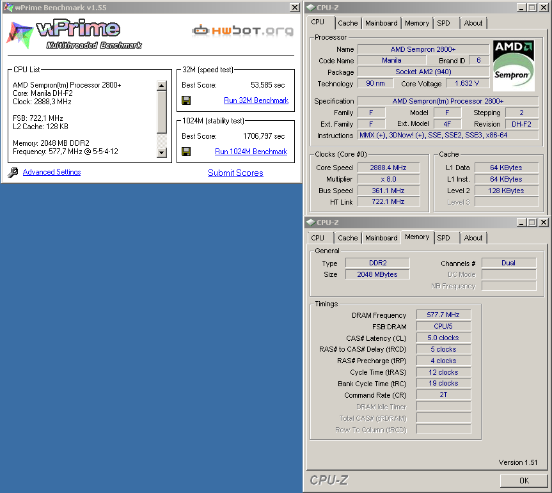Switch to Mainboard tab in top CPU-Z
552x493 pixels.
pyautogui.click(x=381, y=23)
